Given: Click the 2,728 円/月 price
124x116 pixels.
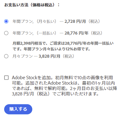Looking at the screenshot, I should pyautogui.click(x=75, y=22).
